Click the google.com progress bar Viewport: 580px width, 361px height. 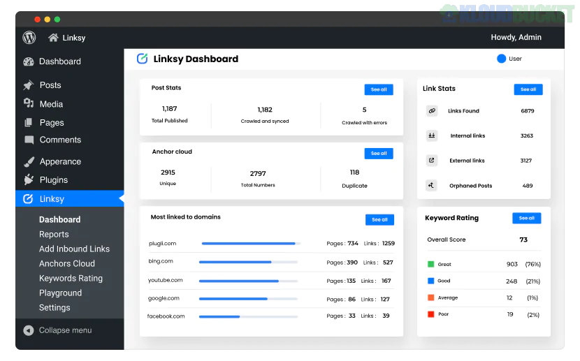[248, 299]
